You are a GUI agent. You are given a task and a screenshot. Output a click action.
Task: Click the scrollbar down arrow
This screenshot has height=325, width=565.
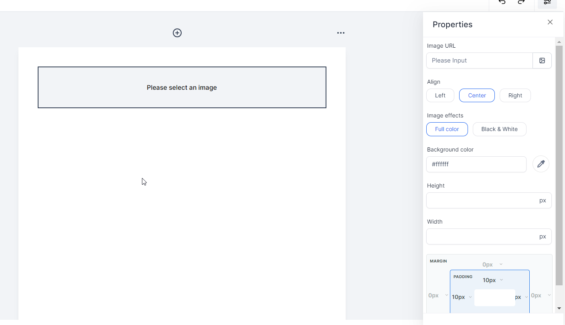pos(559,309)
